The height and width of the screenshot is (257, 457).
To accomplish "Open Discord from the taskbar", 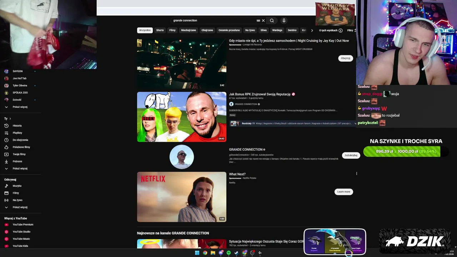I will click(221, 253).
